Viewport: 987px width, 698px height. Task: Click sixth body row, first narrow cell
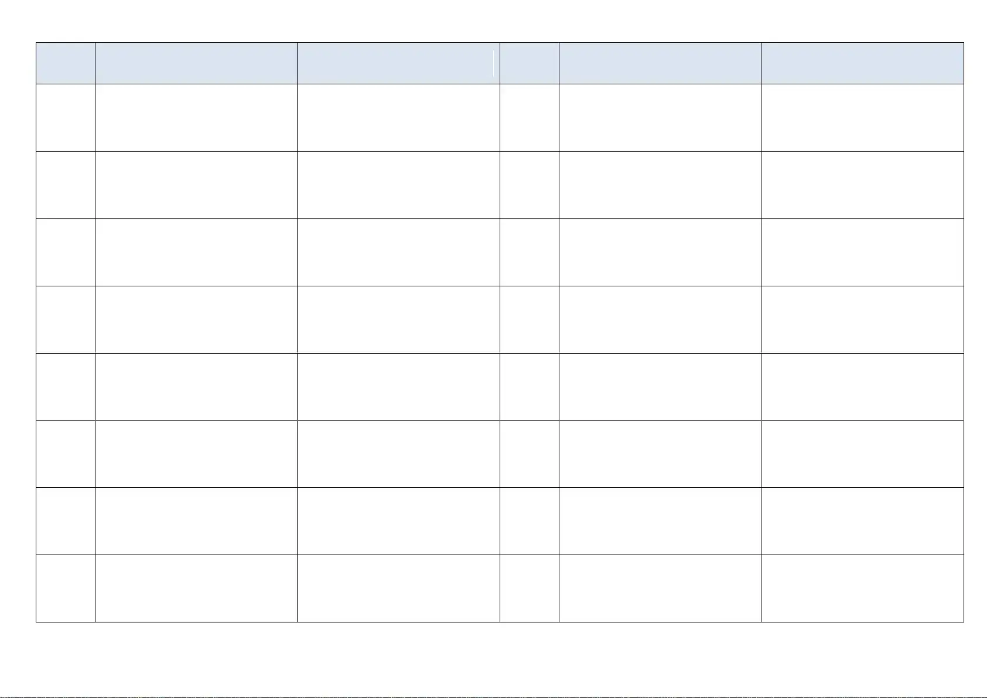click(x=65, y=454)
